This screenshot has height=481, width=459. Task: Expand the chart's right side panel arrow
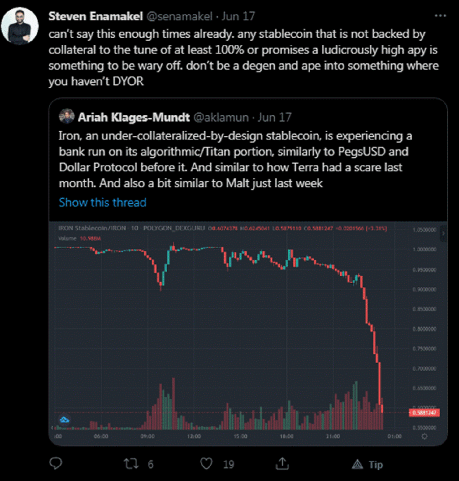pyautogui.click(x=443, y=232)
